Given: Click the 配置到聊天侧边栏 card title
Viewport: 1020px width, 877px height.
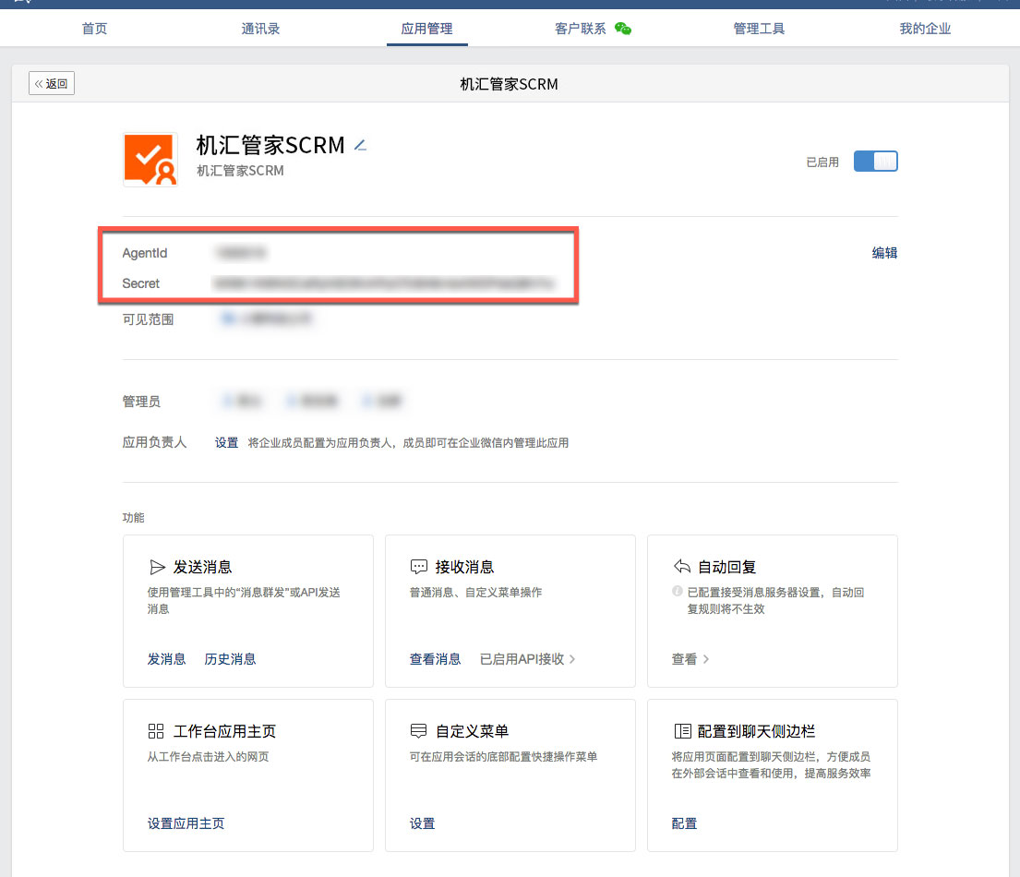Looking at the screenshot, I should 756,731.
